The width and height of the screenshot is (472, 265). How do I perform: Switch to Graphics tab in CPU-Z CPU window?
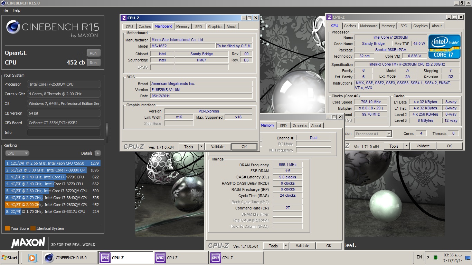pos(421,26)
